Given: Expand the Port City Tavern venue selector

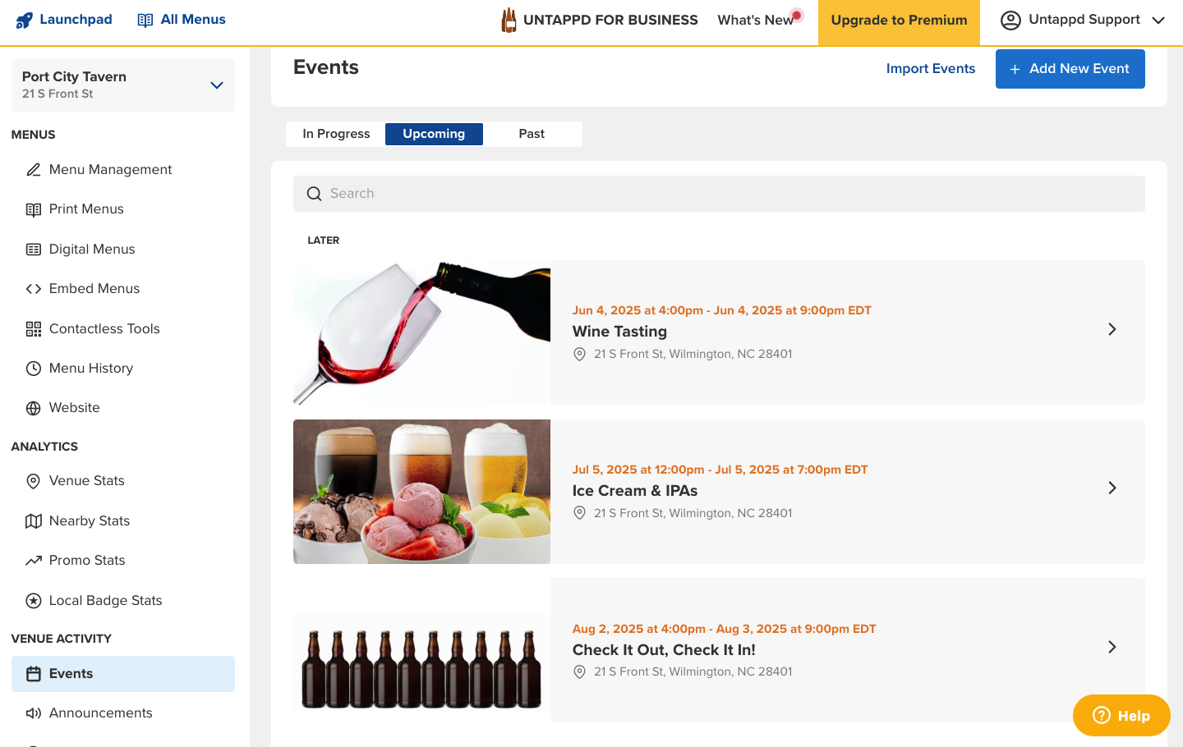Looking at the screenshot, I should pos(217,85).
